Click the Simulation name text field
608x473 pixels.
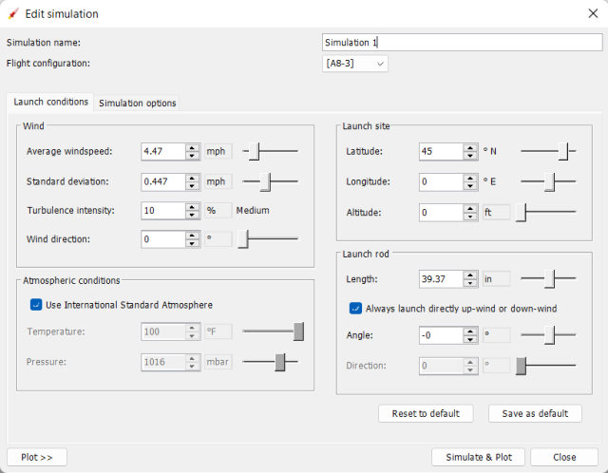tap(461, 43)
